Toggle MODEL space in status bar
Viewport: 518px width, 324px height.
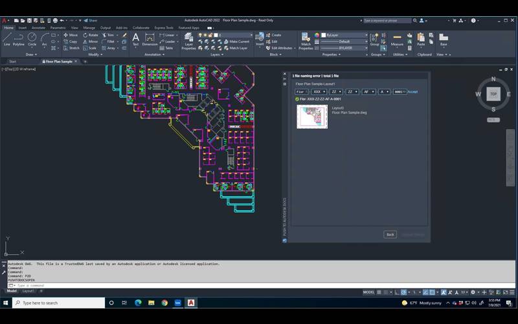click(368, 292)
